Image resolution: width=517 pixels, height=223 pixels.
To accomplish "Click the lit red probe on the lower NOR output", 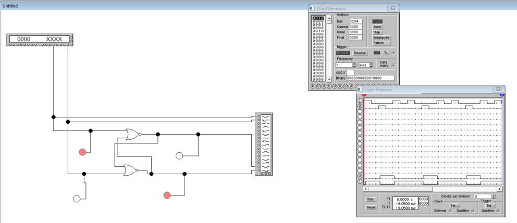I will 167,195.
